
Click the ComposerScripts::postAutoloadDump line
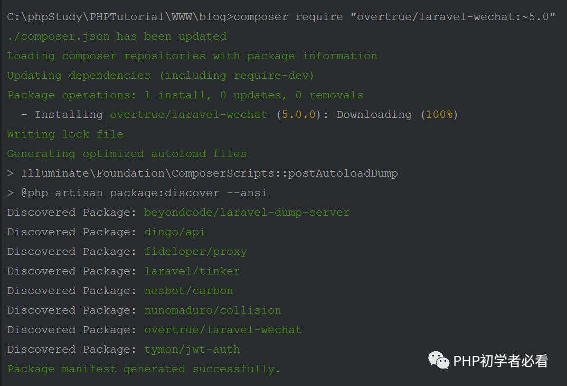pos(203,173)
